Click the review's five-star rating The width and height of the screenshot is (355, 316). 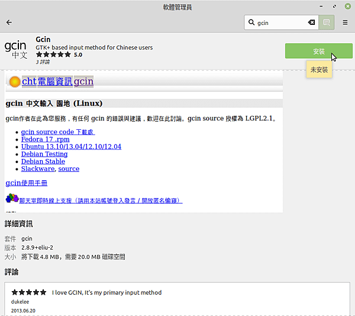click(29, 292)
